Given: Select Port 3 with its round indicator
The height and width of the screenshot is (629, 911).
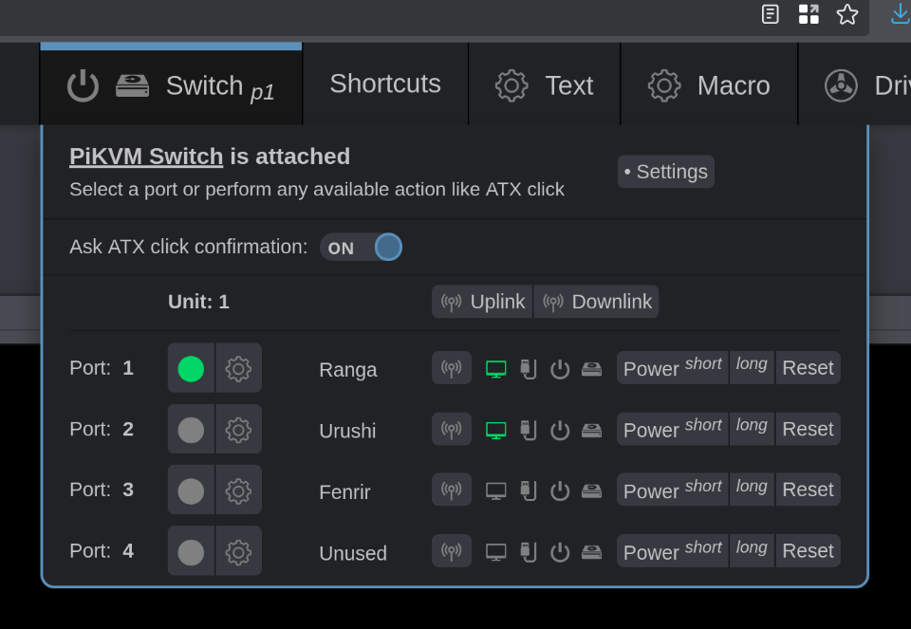Looking at the screenshot, I should tap(191, 490).
